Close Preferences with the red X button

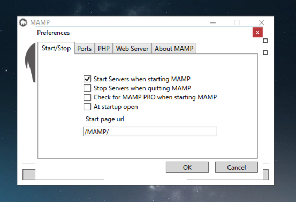click(257, 33)
